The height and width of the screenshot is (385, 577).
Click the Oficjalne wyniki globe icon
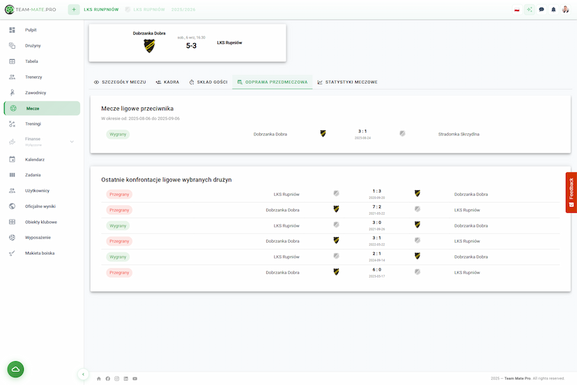(x=12, y=206)
